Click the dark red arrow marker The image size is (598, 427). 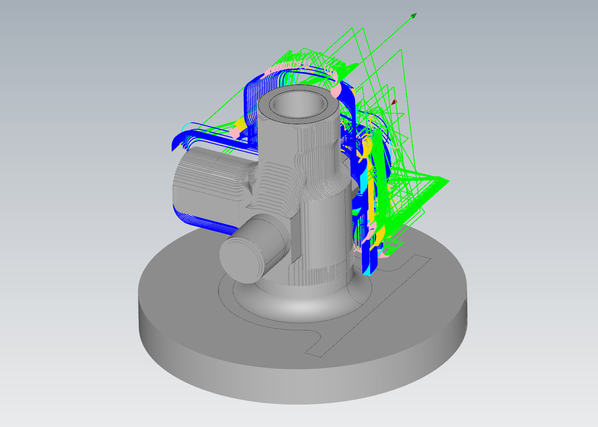(x=393, y=103)
